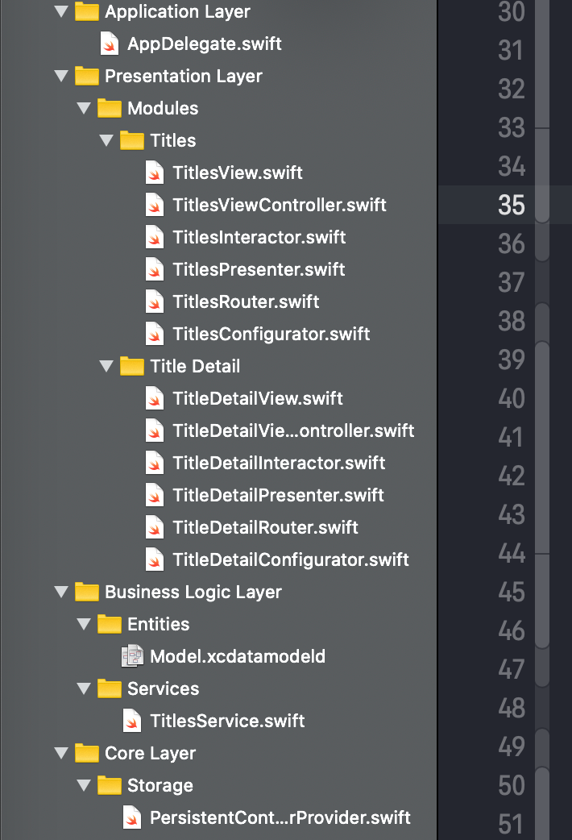Click the Swift icon next to TitlesPresenter.swift
The image size is (572, 840).
154,269
